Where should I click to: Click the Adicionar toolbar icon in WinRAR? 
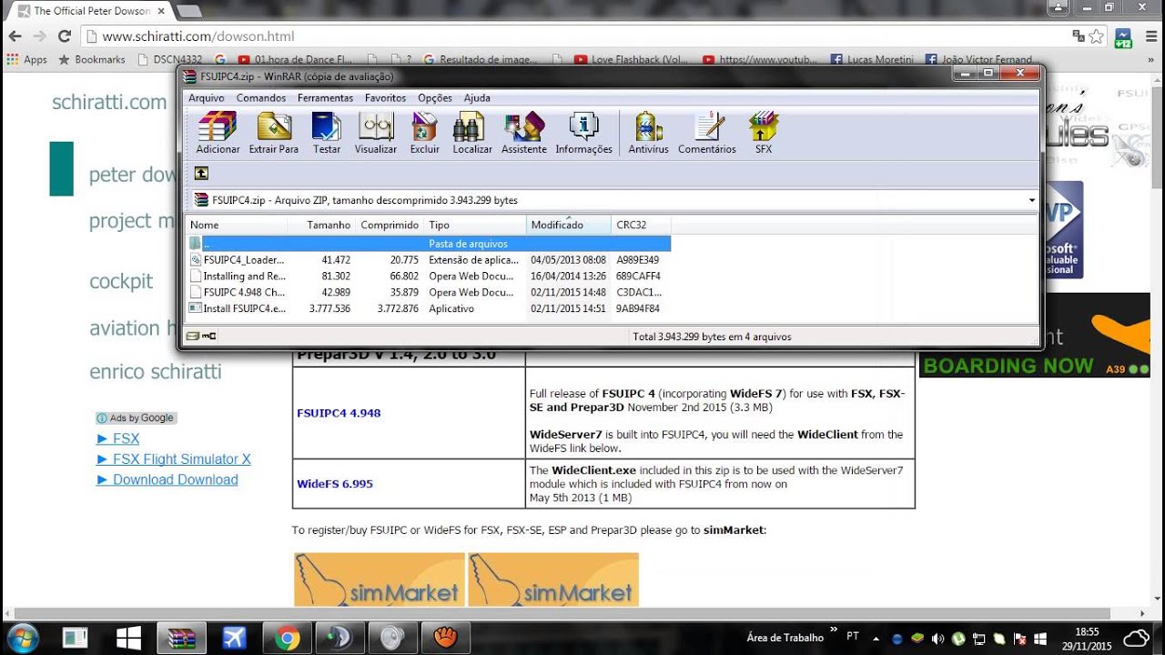click(218, 133)
